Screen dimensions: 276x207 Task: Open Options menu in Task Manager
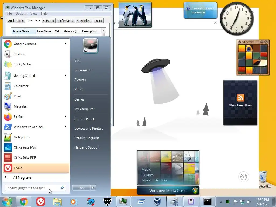[21, 13]
